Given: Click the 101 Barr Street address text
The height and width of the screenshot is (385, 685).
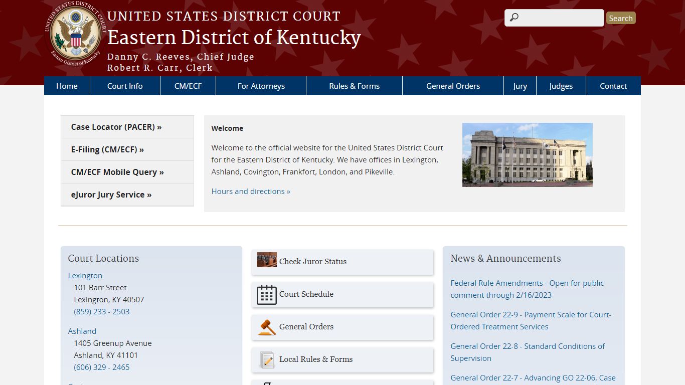Looking at the screenshot, I should pos(100,287).
